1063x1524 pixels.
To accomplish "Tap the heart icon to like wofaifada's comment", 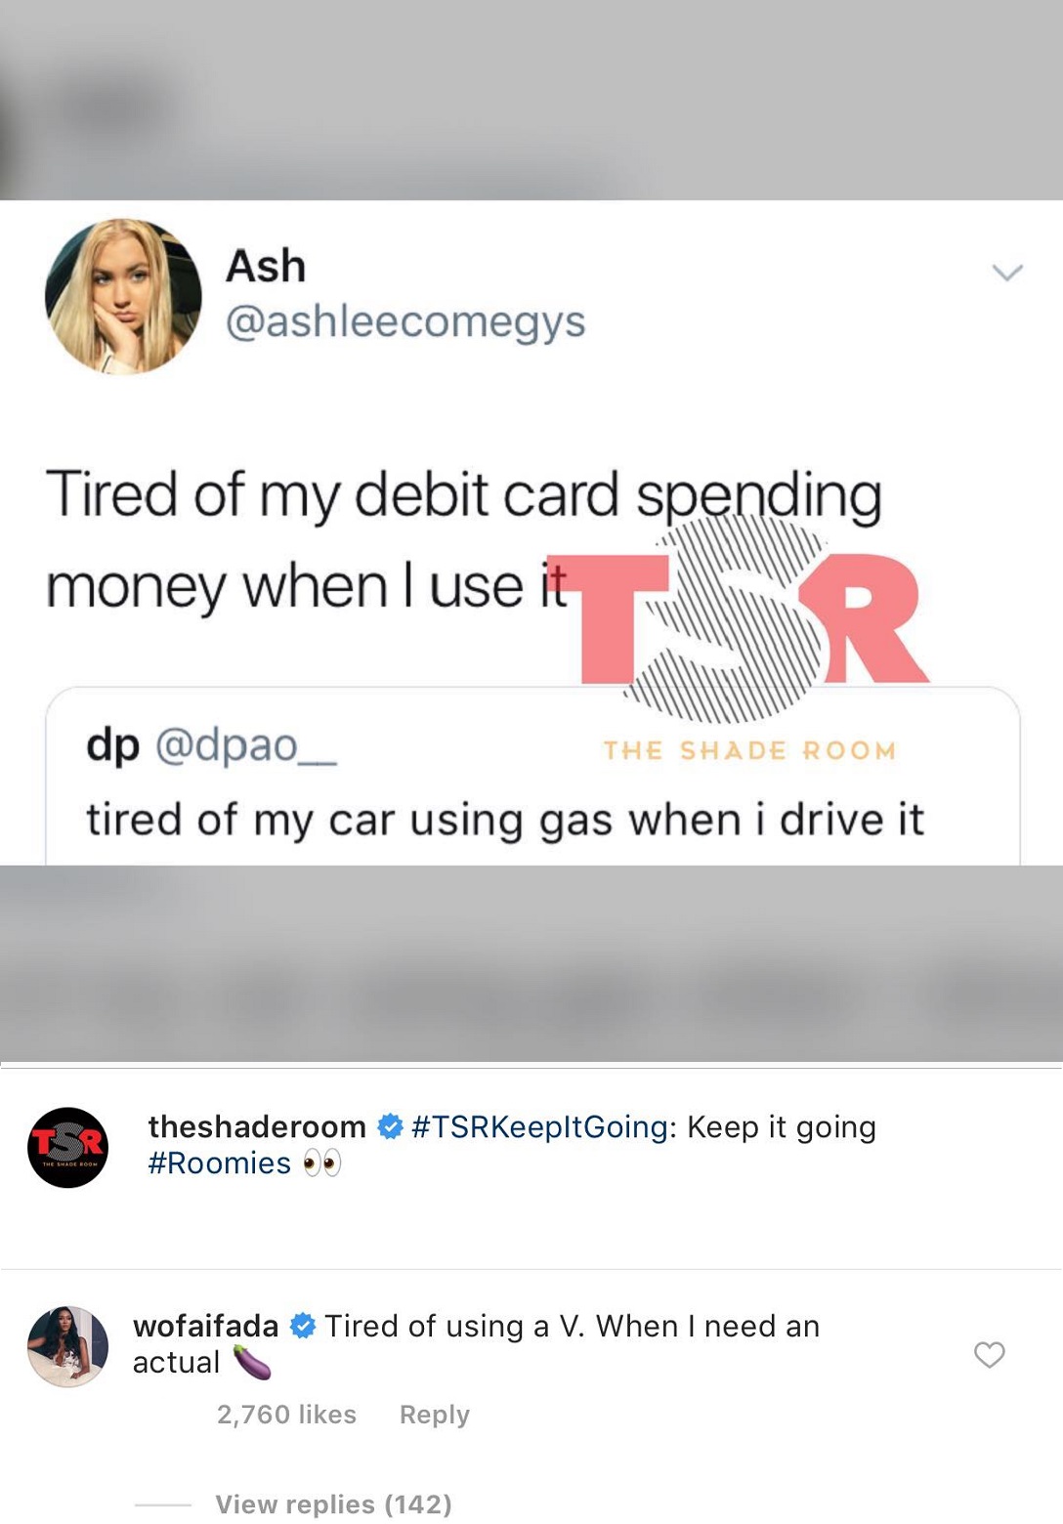I will (x=989, y=1354).
